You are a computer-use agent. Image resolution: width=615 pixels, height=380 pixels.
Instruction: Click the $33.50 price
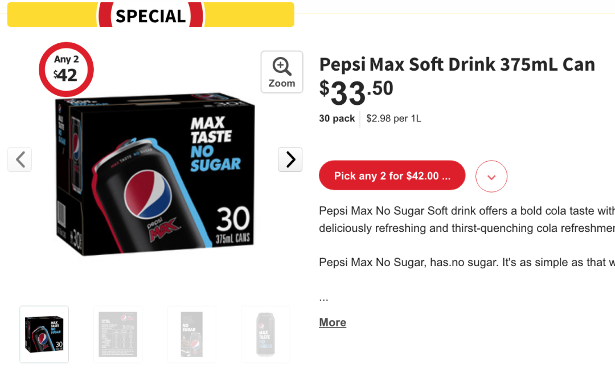click(x=356, y=92)
